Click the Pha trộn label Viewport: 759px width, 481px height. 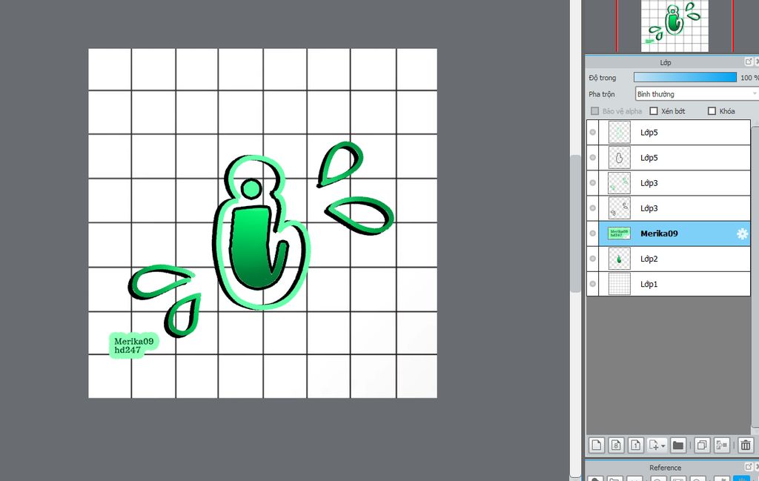pyautogui.click(x=602, y=94)
